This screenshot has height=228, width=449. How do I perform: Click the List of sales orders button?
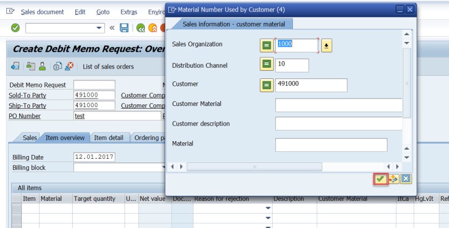[108, 67]
